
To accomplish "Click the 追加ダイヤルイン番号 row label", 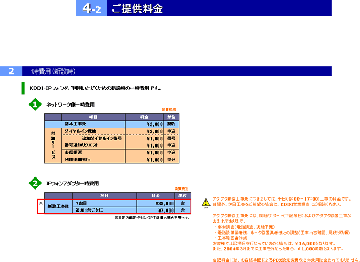I will coord(102,138).
